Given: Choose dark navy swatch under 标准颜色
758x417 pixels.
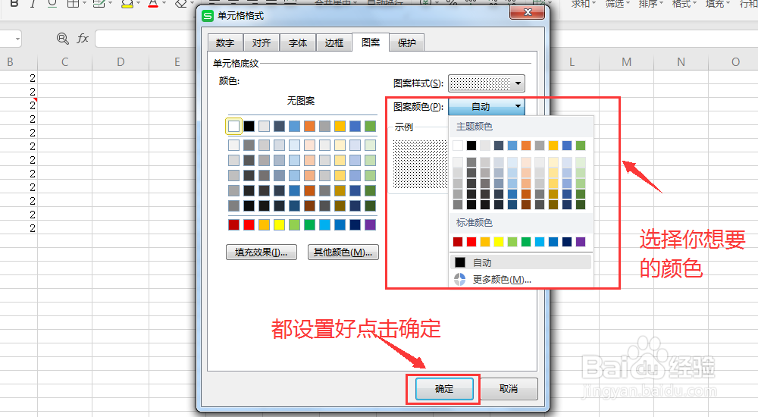Looking at the screenshot, I should [567, 241].
